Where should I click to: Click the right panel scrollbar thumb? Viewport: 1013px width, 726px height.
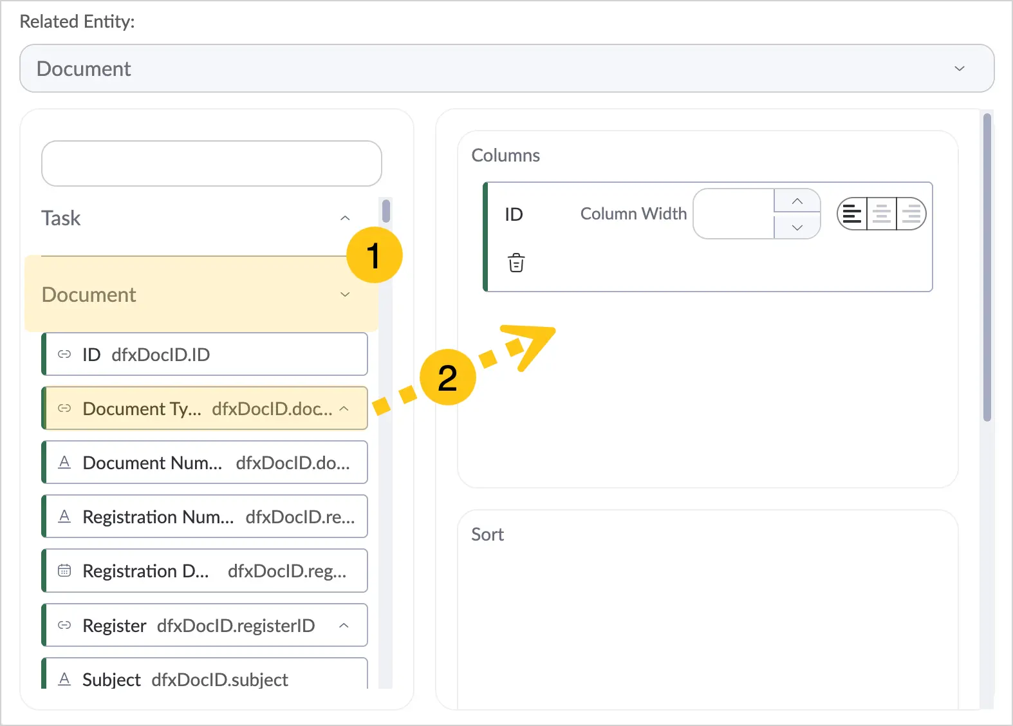click(987, 267)
